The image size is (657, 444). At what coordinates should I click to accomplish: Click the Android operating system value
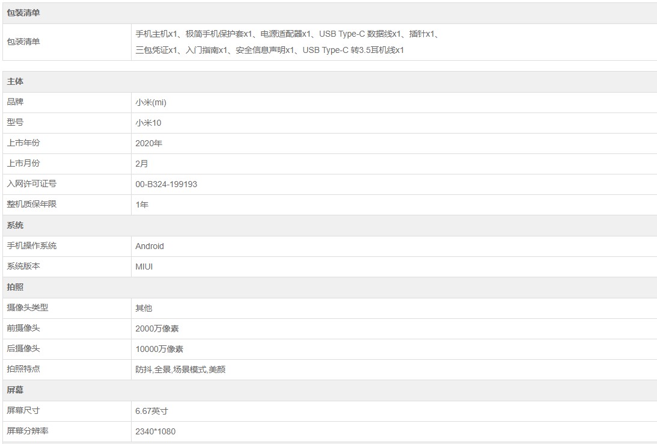[150, 246]
